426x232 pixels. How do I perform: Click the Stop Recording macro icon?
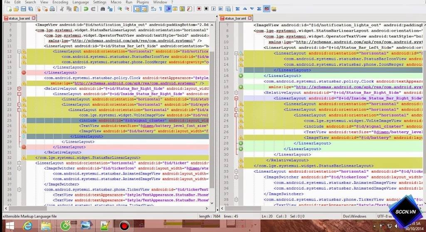(206, 9)
